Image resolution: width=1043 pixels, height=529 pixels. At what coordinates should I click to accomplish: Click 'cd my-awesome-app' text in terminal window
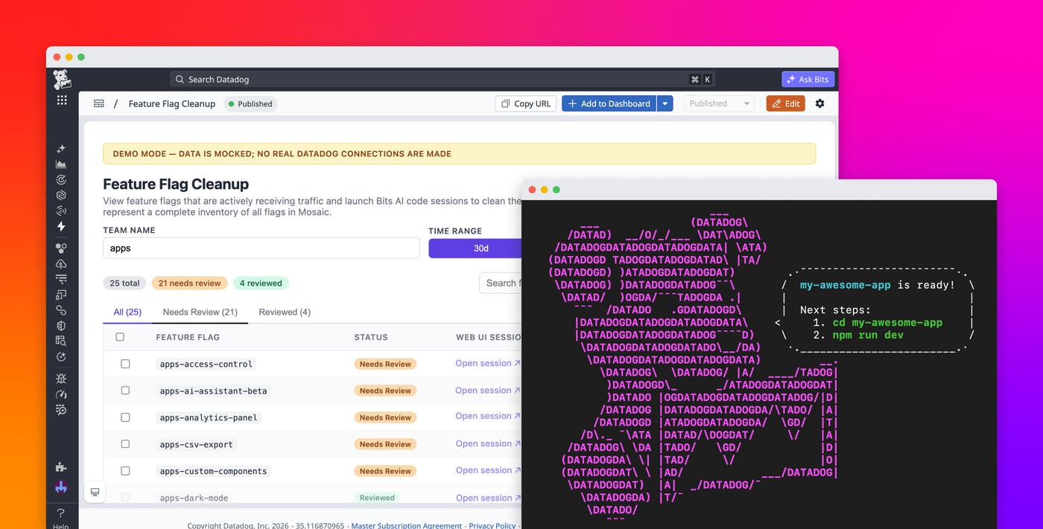coord(887,322)
